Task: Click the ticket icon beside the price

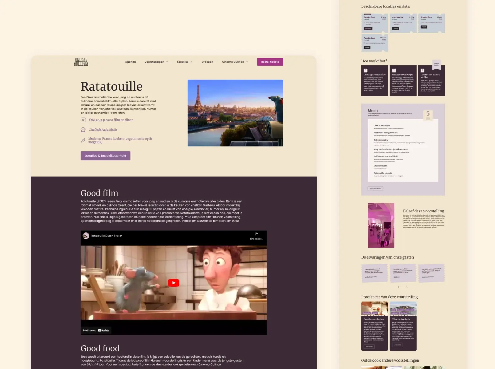Action: coord(83,120)
